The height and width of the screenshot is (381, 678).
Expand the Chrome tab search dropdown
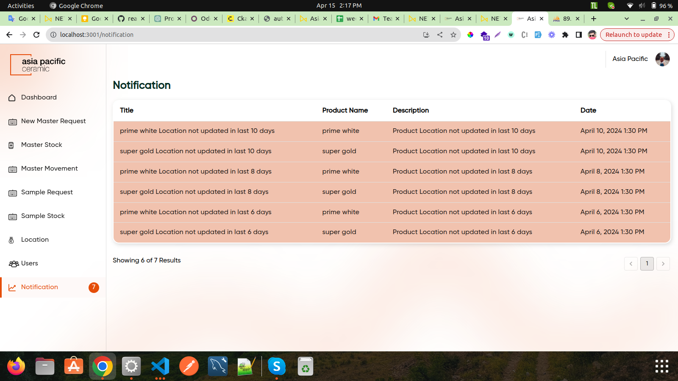pyautogui.click(x=627, y=19)
